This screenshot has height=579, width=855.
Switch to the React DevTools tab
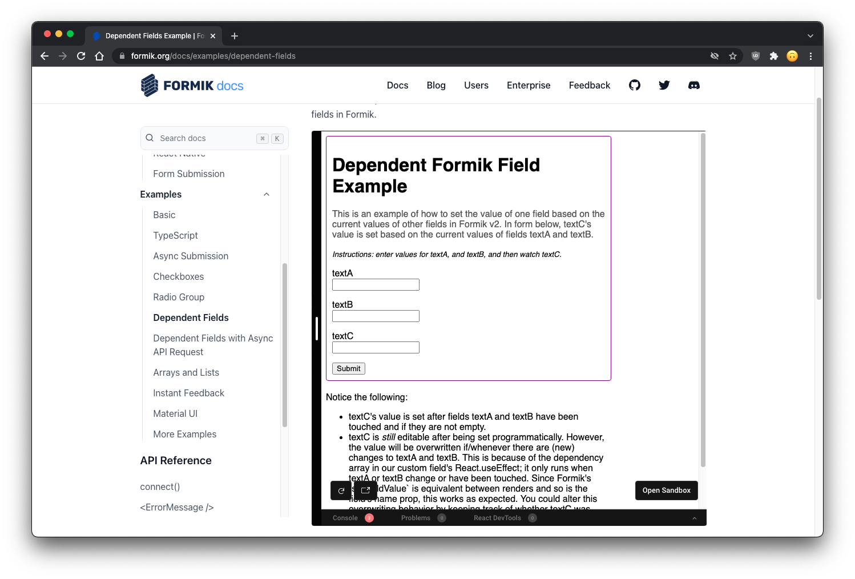(x=497, y=518)
